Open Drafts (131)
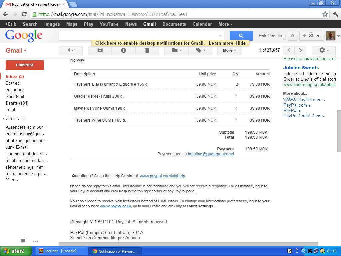Screen dimensions: 341x256 (x=17, y=103)
